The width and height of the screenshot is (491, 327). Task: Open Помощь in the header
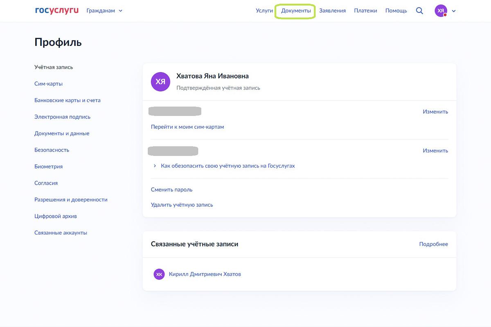click(396, 11)
